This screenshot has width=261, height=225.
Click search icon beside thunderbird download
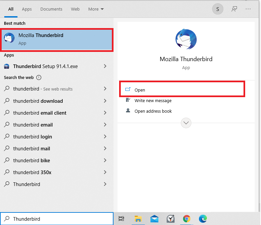[7, 101]
